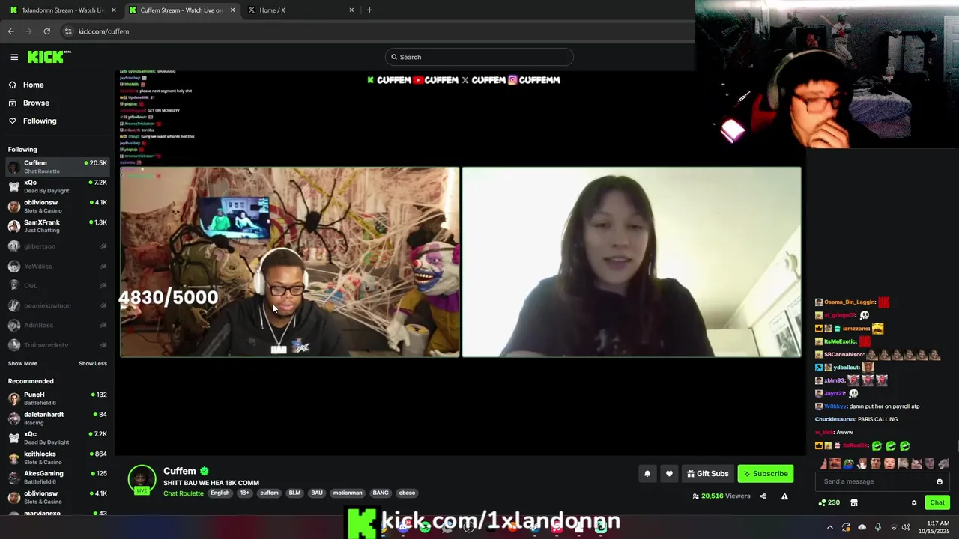This screenshot has height=539, width=959.
Task: Open a new browser tab with plus
Action: tap(369, 10)
